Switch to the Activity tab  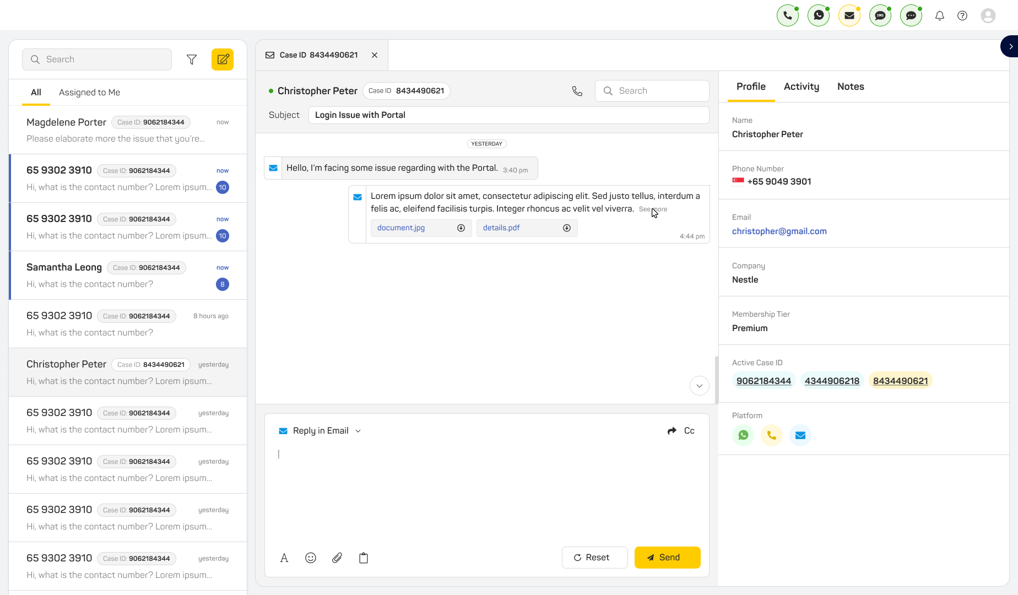(801, 86)
